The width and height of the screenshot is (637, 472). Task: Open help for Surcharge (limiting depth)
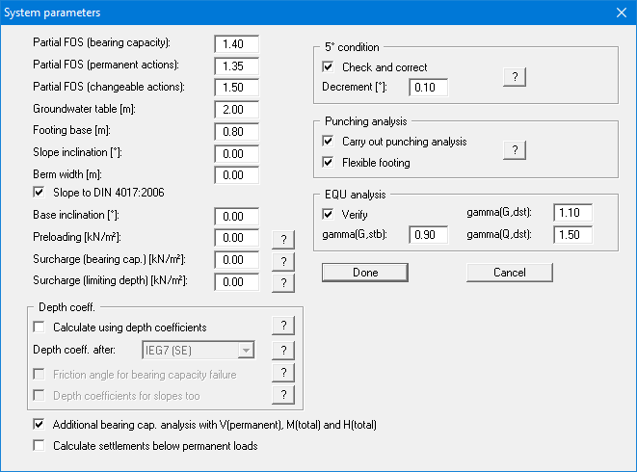[x=283, y=281]
